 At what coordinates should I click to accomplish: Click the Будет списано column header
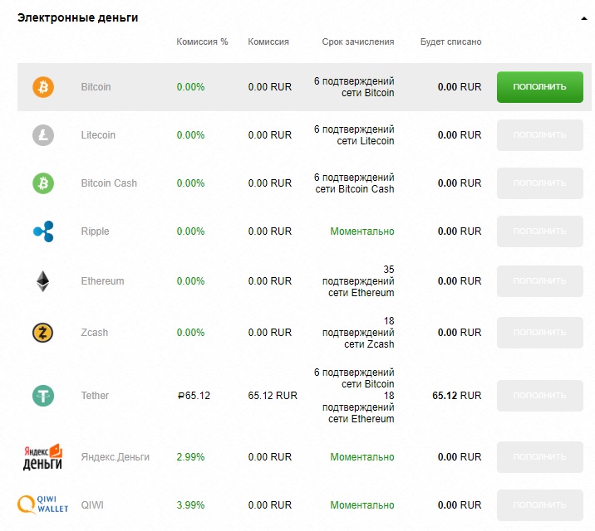[450, 41]
